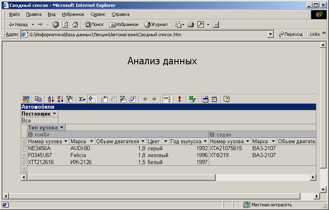Open Вид menu
This screenshot has height=210, width=329.
click(x=52, y=14)
